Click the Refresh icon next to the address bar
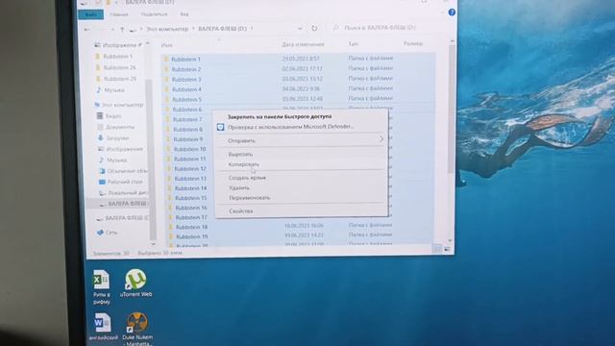615x346 pixels. (314, 28)
